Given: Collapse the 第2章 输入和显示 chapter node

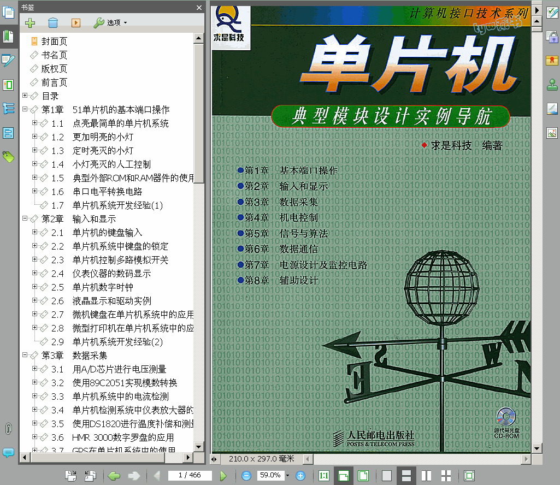Looking at the screenshot, I should (25, 218).
